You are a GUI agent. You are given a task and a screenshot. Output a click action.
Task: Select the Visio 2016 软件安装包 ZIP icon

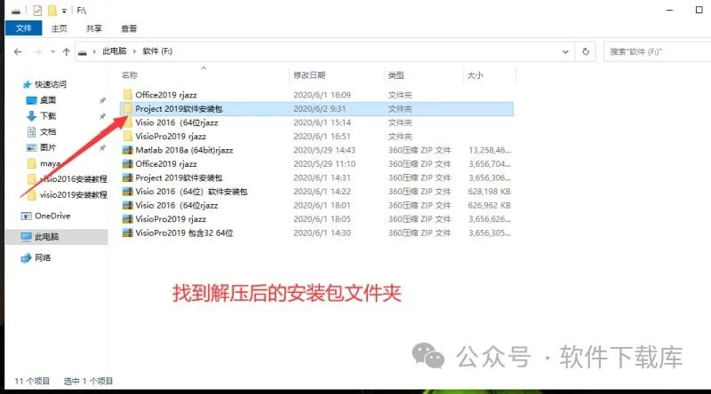point(128,191)
